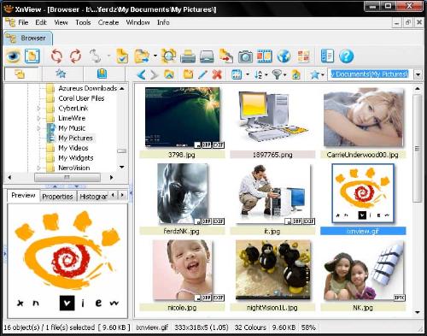
Task: Expand the CyberLink folder node
Action: point(38,109)
